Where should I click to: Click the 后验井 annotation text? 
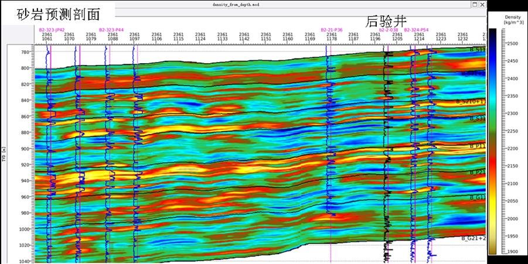point(386,22)
